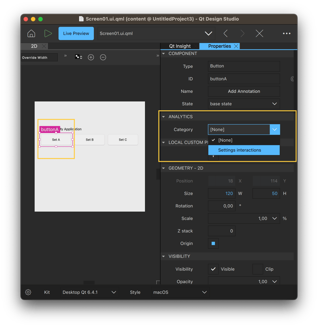Click the Add Annotation button
The height and width of the screenshot is (327, 318).
click(x=244, y=91)
